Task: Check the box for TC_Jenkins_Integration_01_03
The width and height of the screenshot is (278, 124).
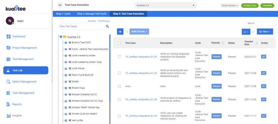Action: click(119, 116)
